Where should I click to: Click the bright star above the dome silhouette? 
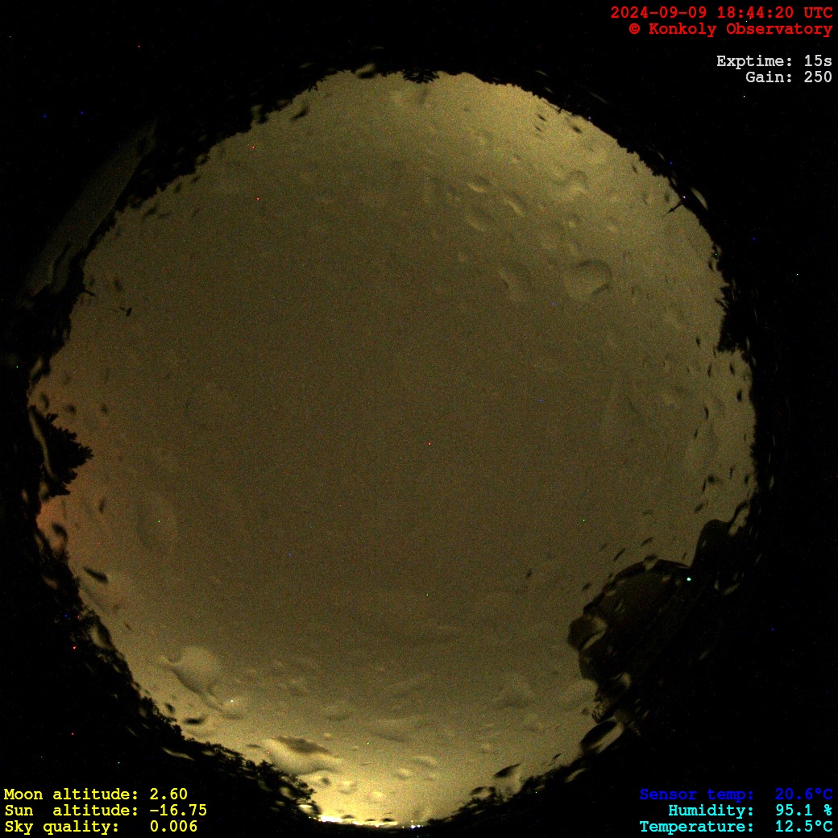(x=688, y=579)
